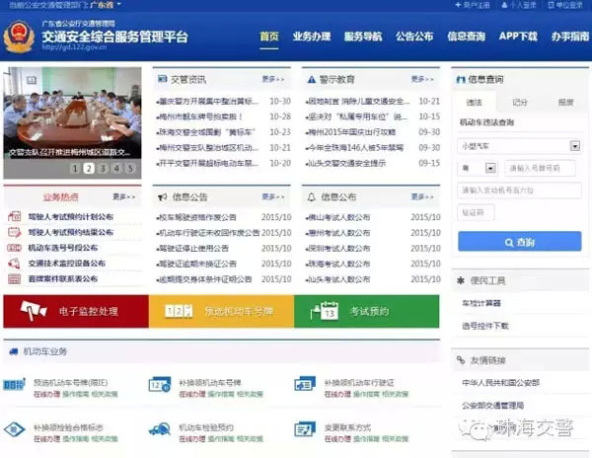Click 预选机动车号牌(限IE) icon

[15, 384]
